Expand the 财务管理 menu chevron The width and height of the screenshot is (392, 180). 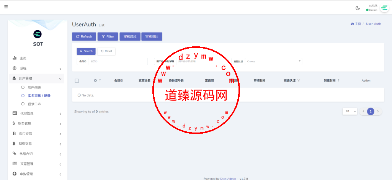(x=60, y=124)
